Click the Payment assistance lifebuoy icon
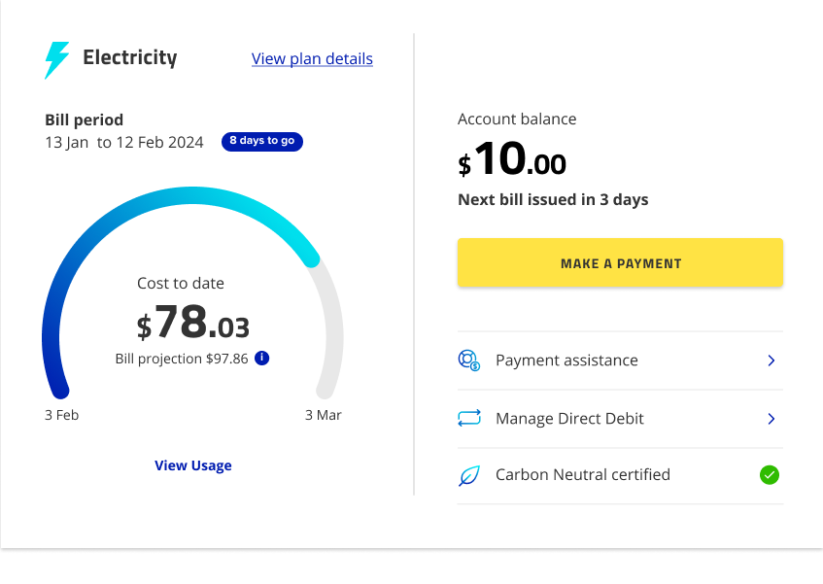The width and height of the screenshot is (823, 584). (x=469, y=361)
